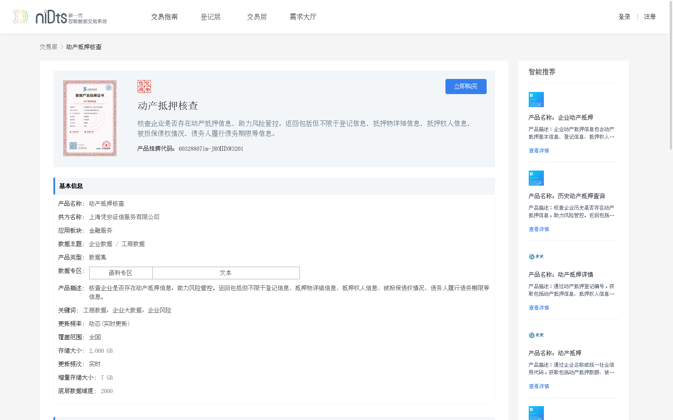Click the 登录 link

(x=624, y=17)
